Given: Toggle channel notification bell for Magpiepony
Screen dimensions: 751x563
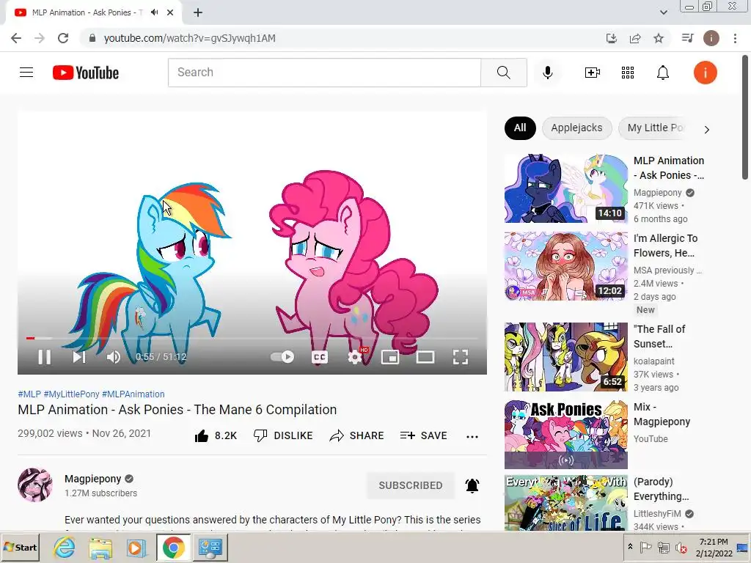Looking at the screenshot, I should [472, 485].
